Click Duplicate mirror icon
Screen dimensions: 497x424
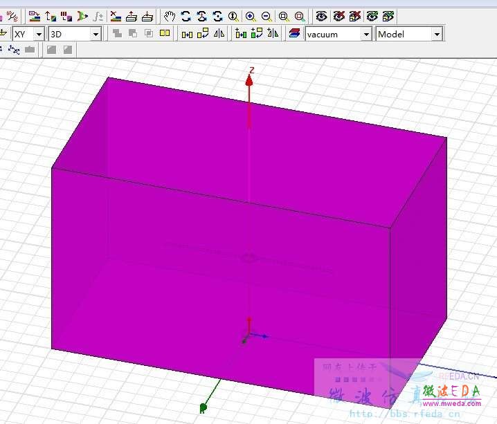coord(273,34)
